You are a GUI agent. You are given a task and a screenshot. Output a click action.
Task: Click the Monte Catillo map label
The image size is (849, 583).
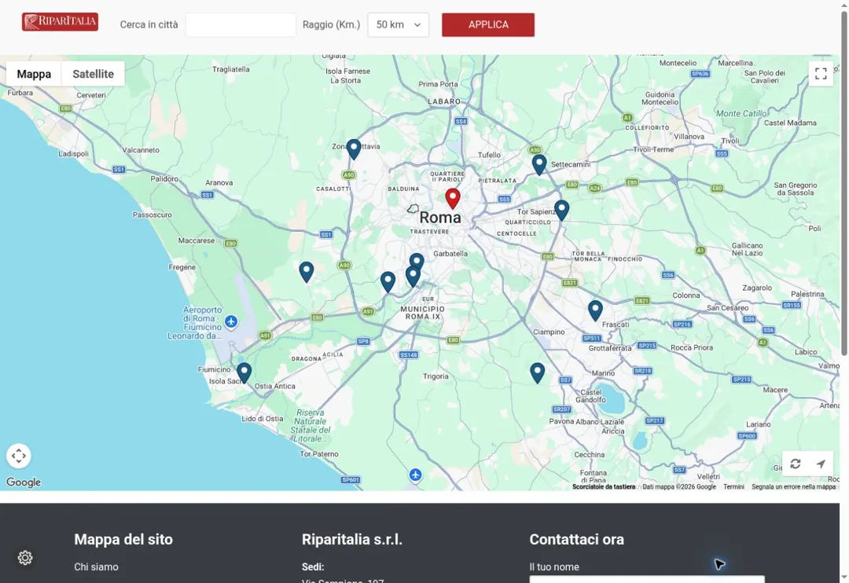741,114
